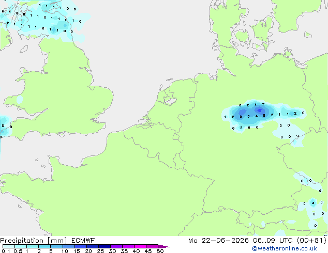Click the over-50 mm legend arrow tip

click(x=164, y=246)
